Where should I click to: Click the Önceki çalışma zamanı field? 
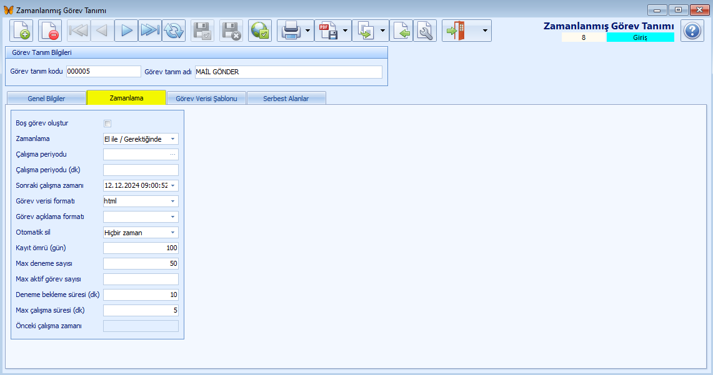click(x=141, y=326)
